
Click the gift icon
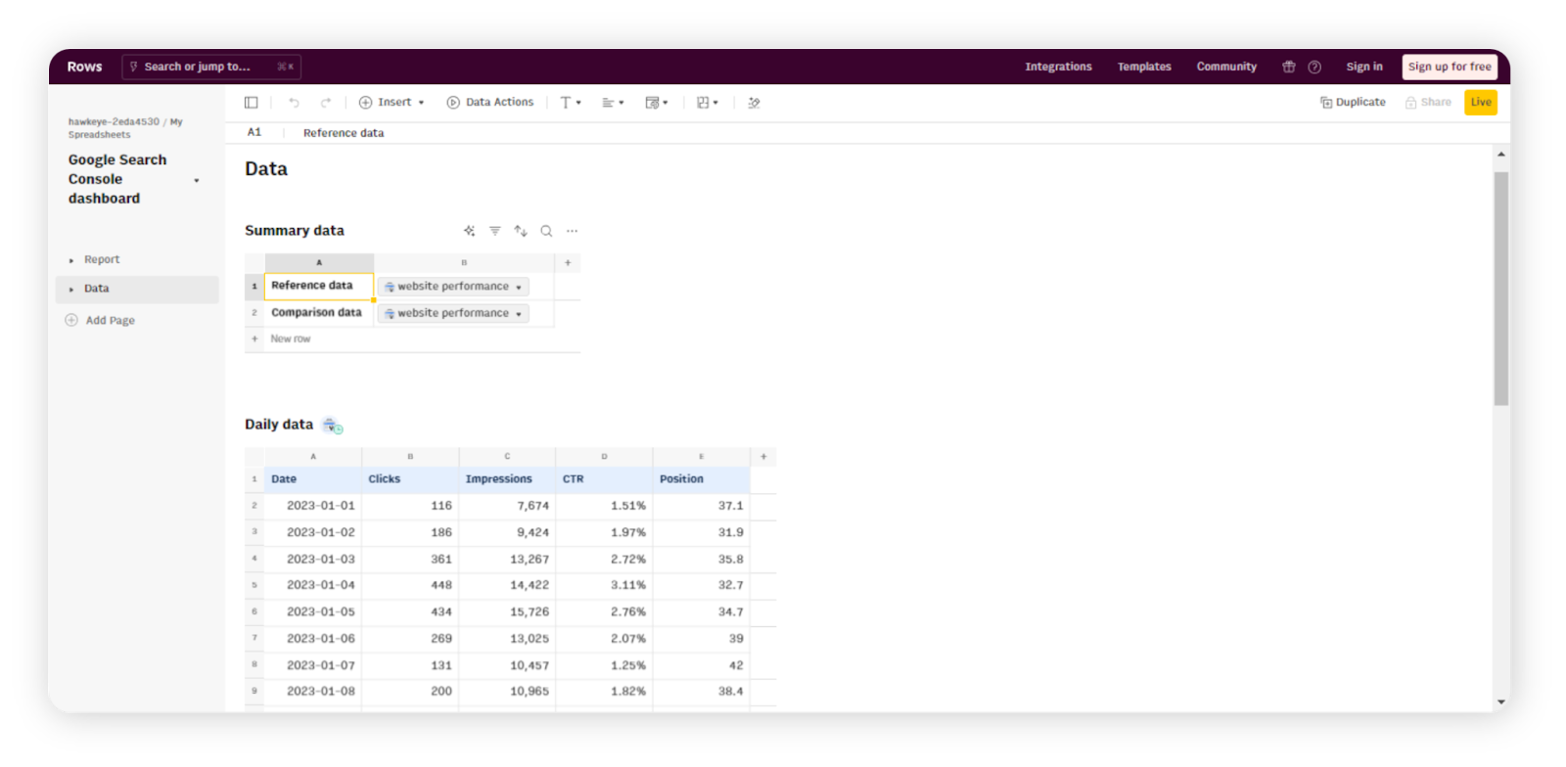(1289, 67)
